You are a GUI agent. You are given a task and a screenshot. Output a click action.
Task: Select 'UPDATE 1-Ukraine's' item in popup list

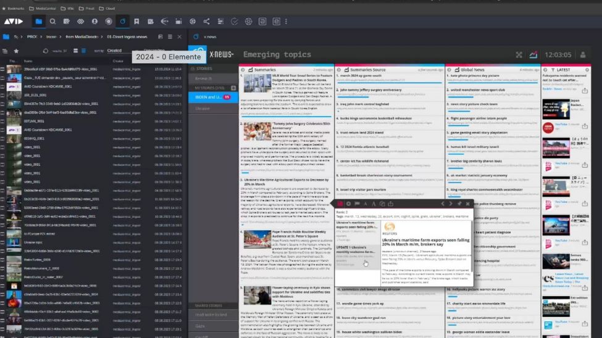(x=357, y=256)
